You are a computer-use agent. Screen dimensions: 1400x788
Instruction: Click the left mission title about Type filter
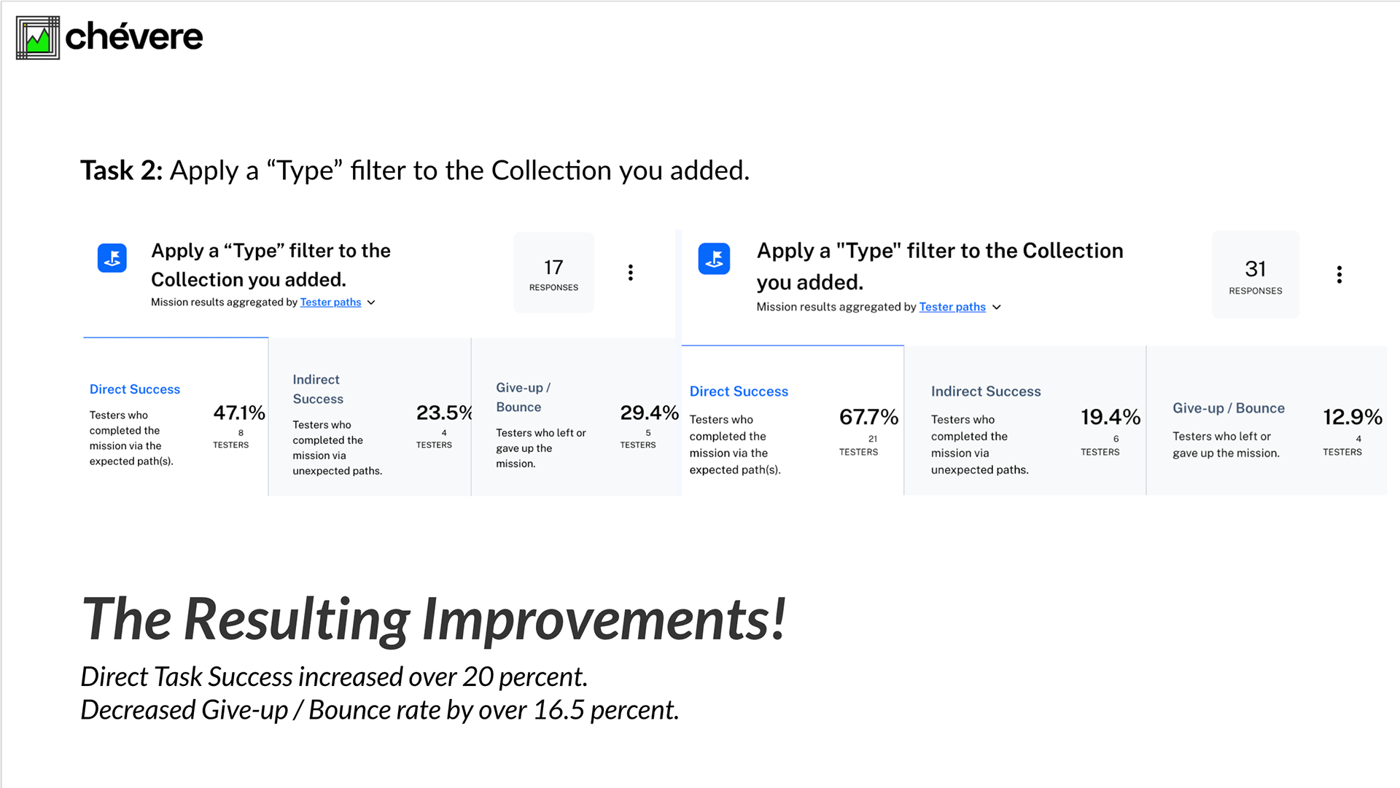(x=271, y=265)
